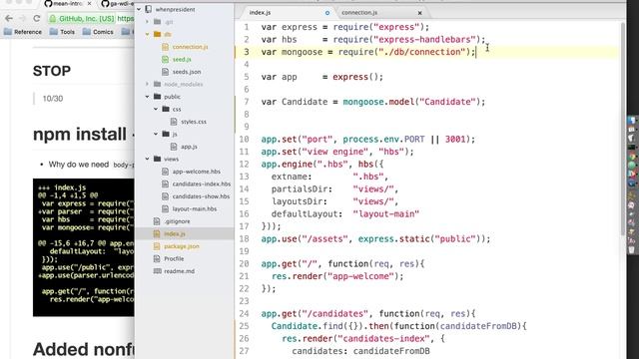Open candidates-show.hbs in the tree
639x359 pixels.
(x=201, y=196)
